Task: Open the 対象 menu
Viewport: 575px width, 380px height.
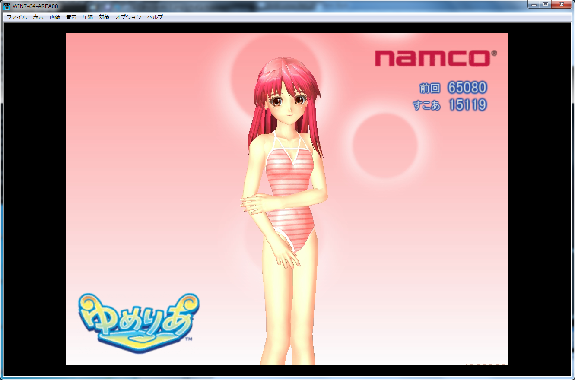Action: click(104, 17)
